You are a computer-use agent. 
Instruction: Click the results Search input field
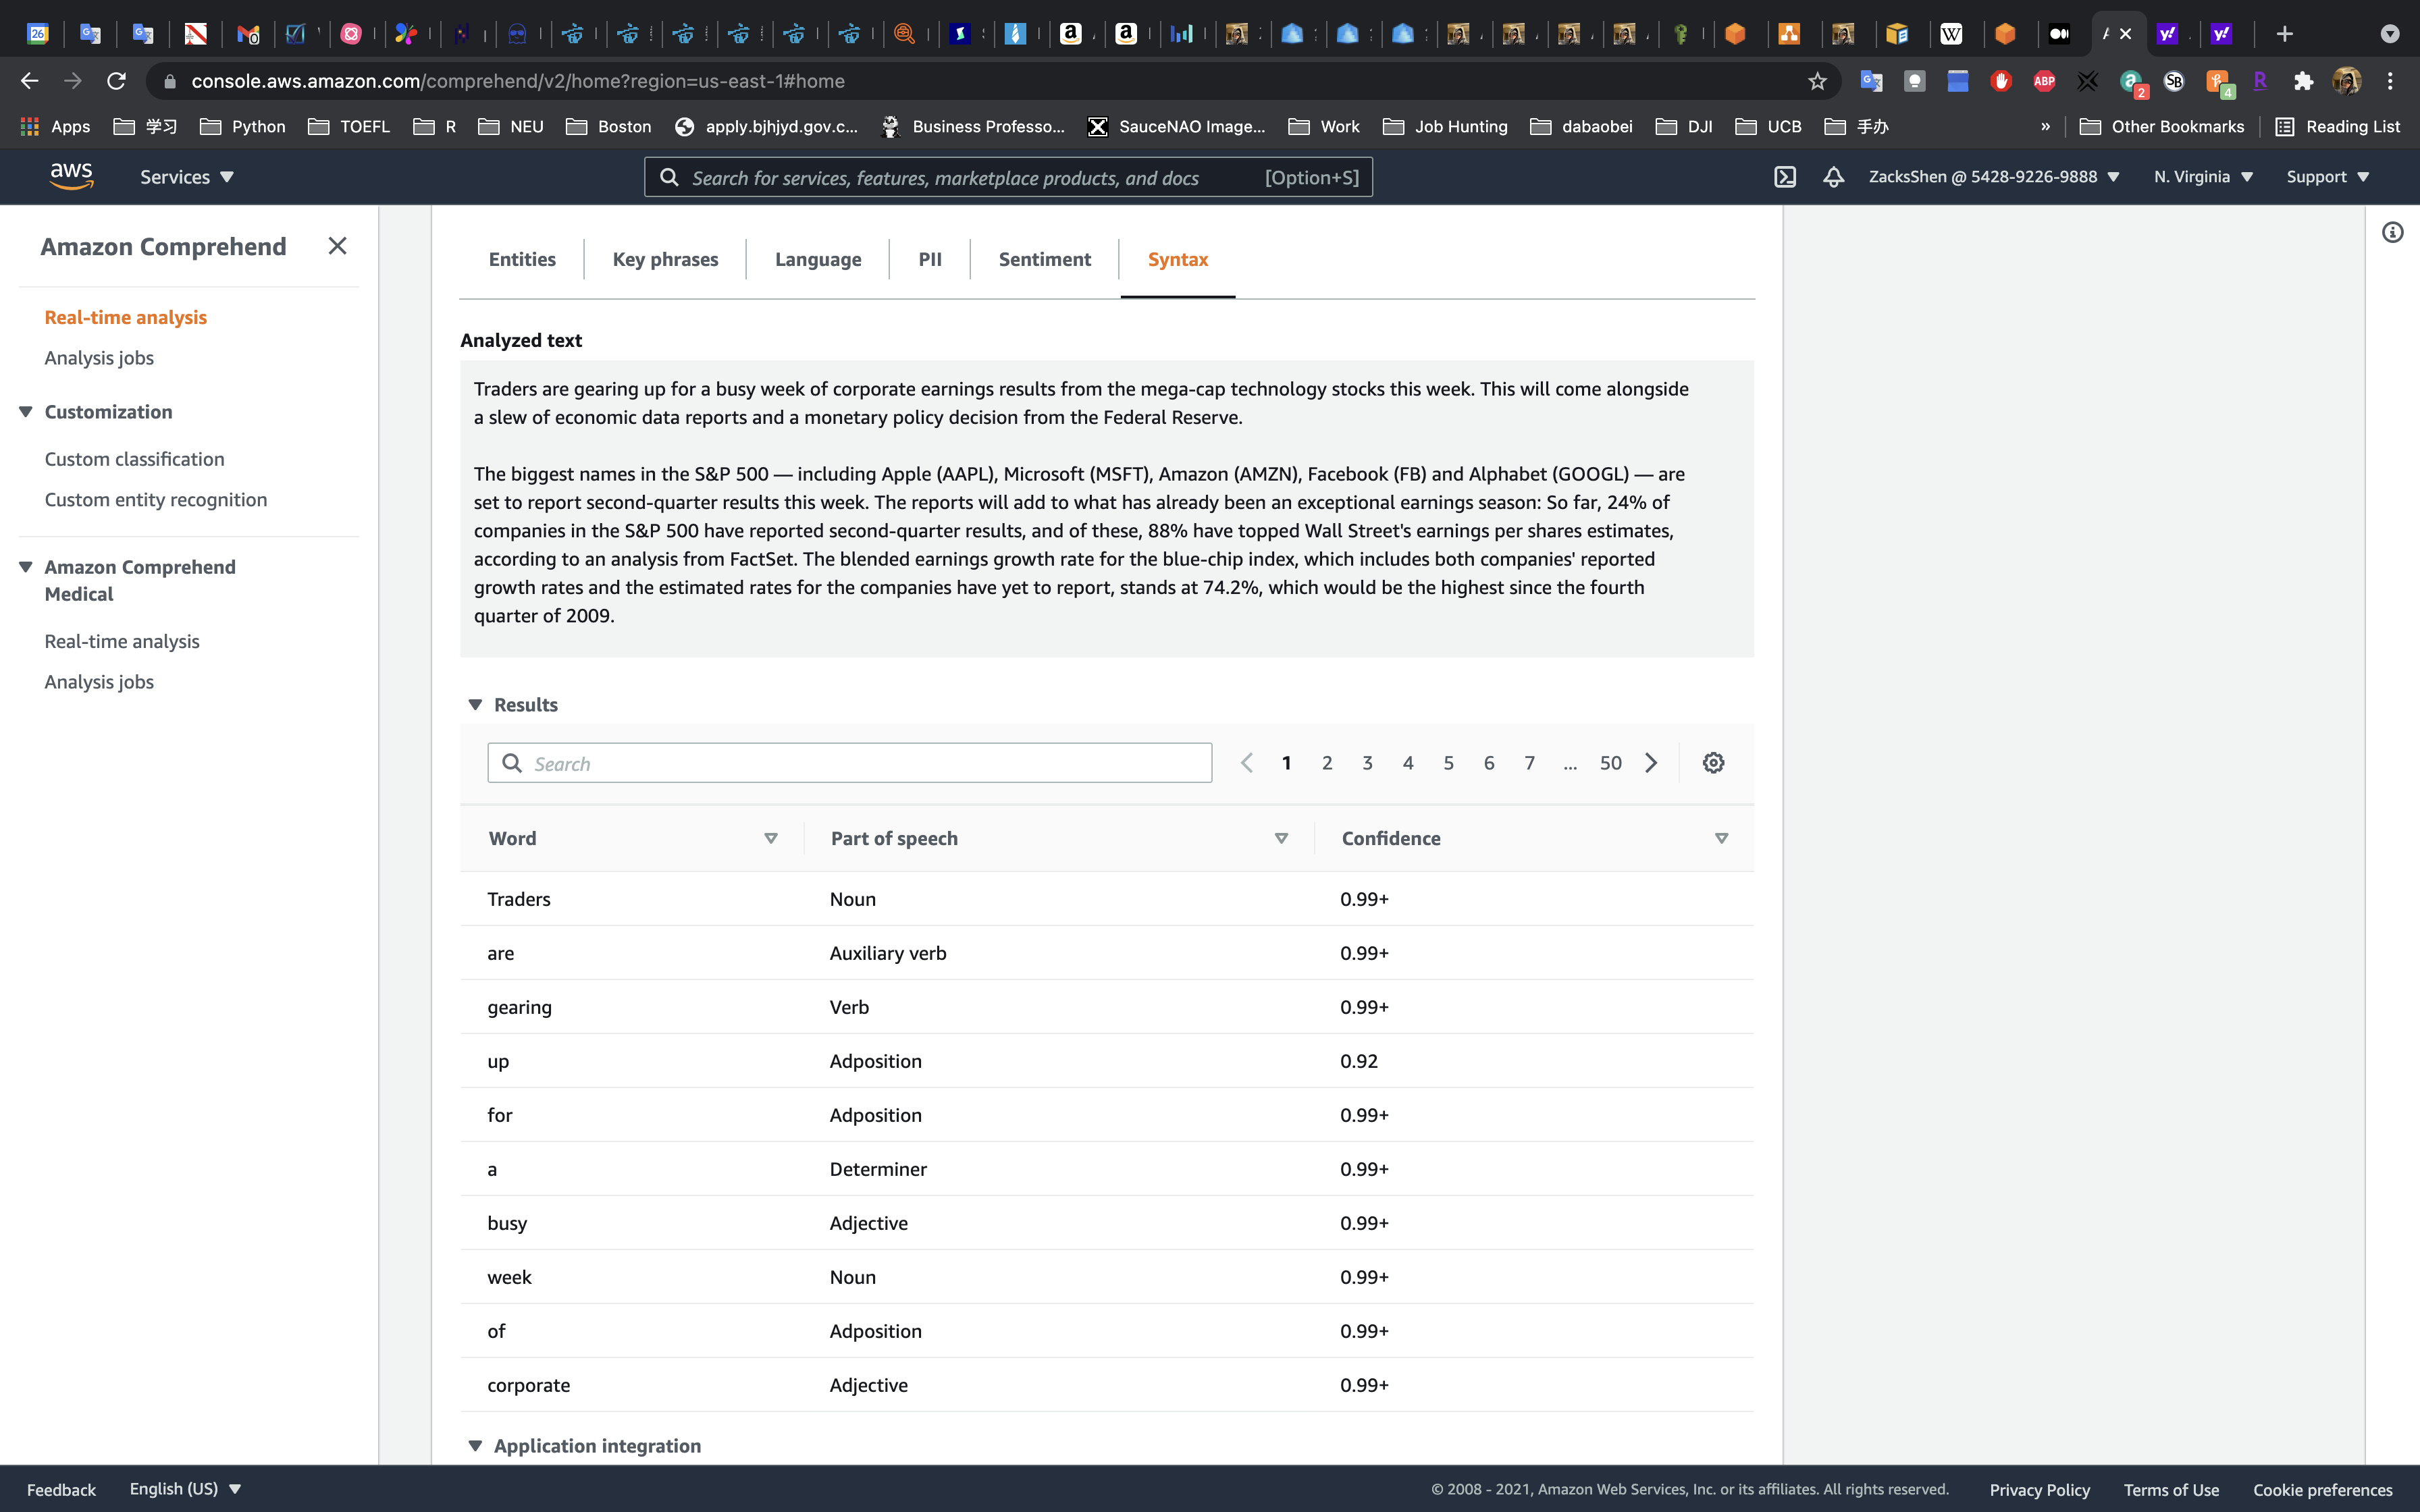[850, 763]
